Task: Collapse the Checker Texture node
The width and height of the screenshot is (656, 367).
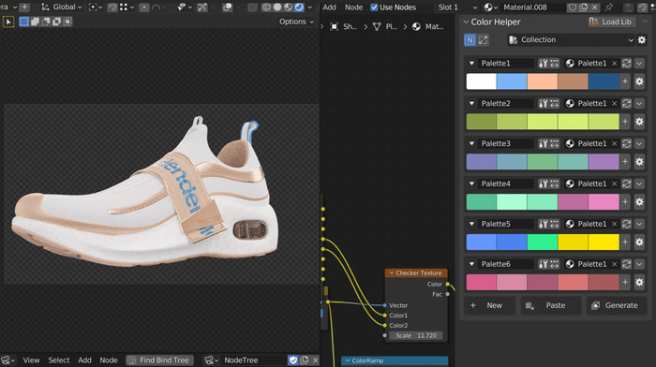Action: tap(391, 273)
